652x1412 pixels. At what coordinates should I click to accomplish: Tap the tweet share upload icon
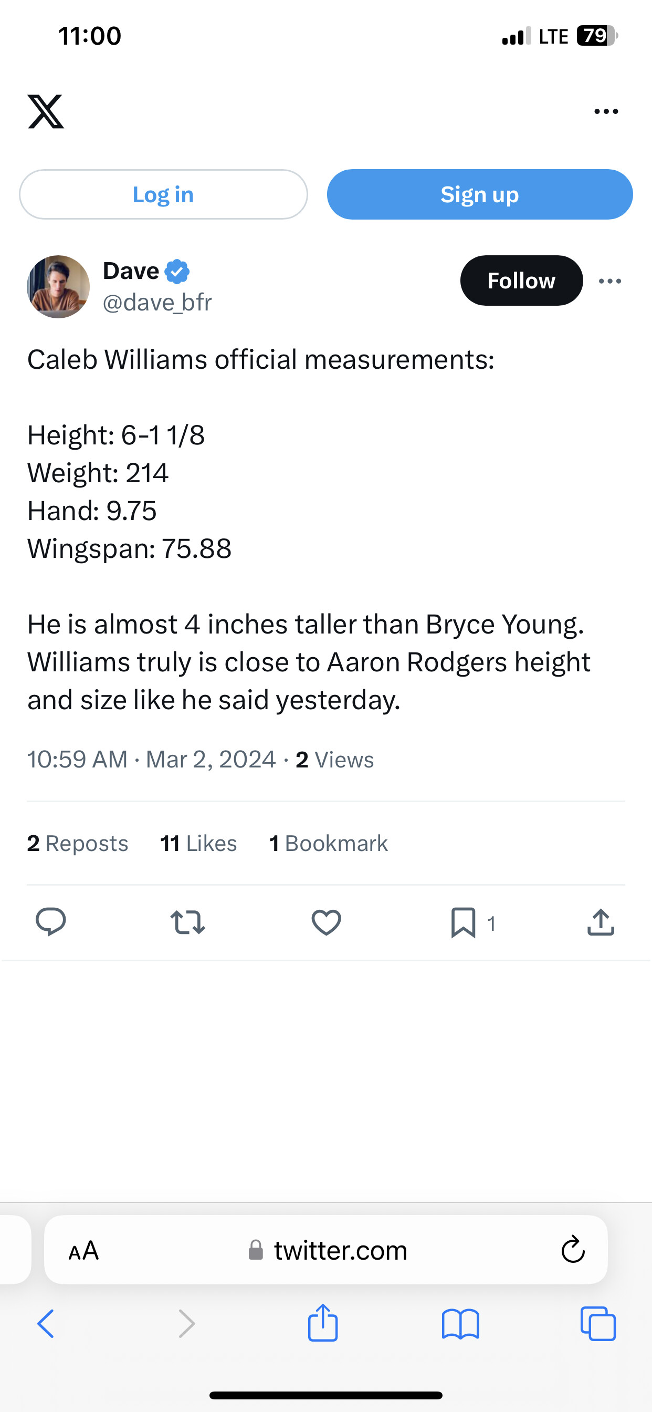click(x=601, y=922)
